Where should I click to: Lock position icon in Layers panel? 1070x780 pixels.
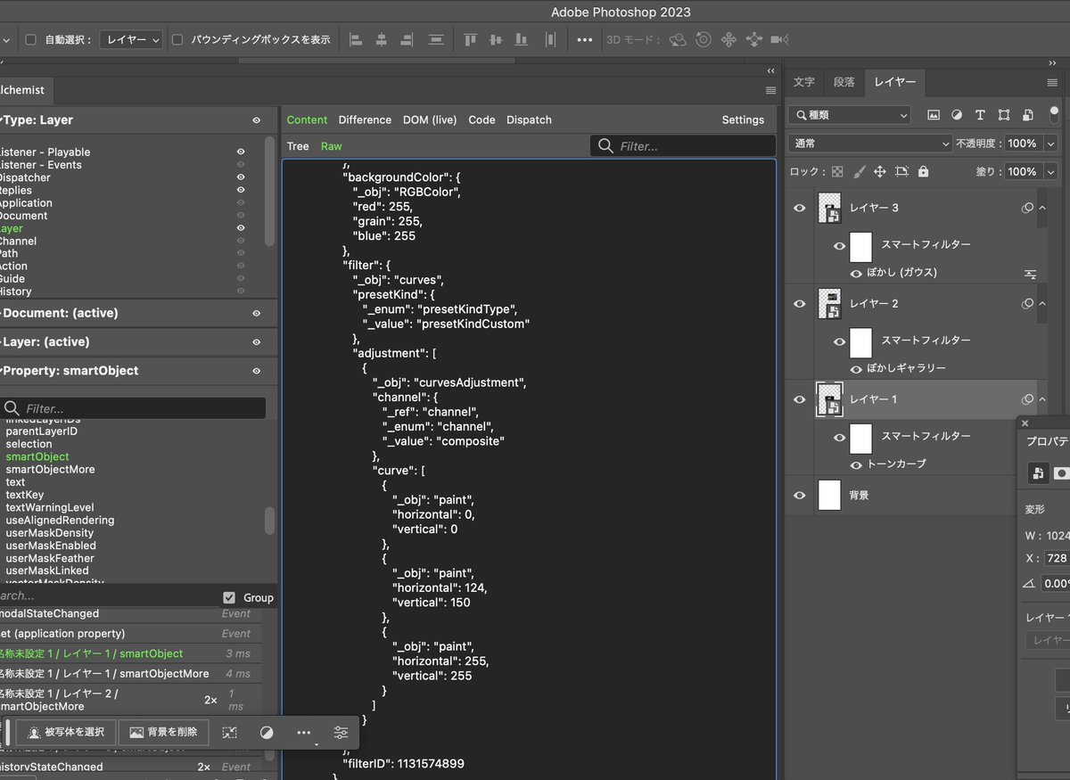[x=880, y=171]
